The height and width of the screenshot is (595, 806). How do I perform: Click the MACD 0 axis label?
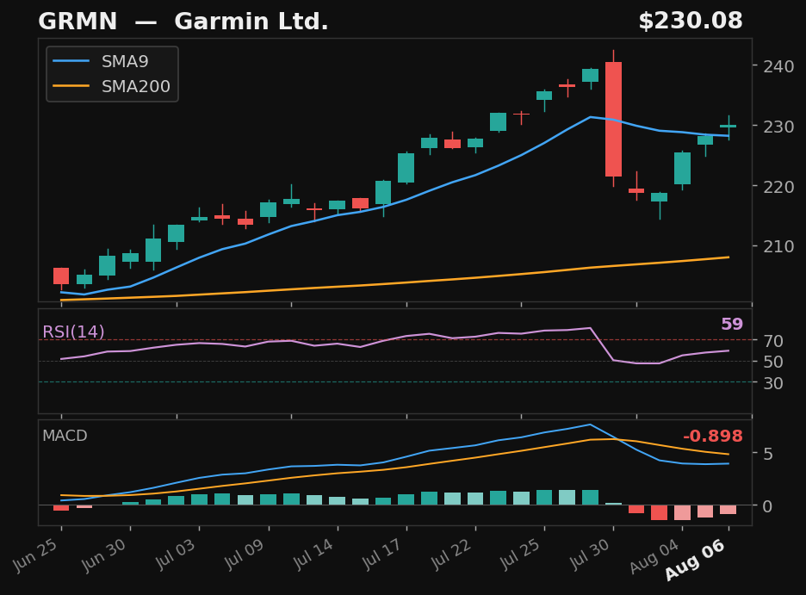[768, 506]
